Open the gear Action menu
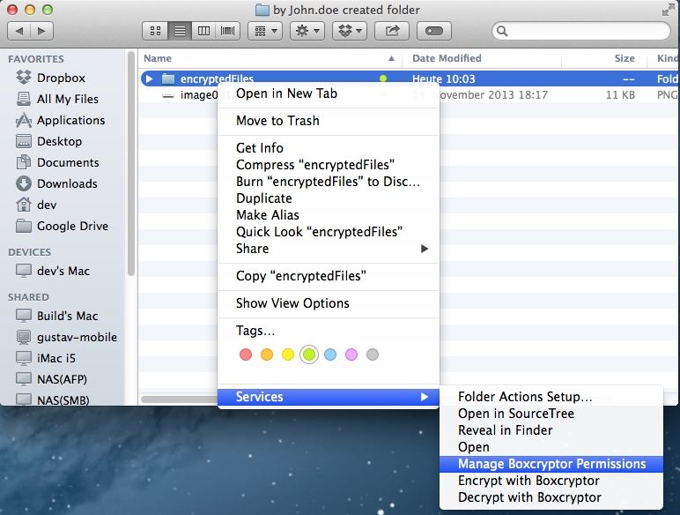The image size is (680, 515). [307, 31]
